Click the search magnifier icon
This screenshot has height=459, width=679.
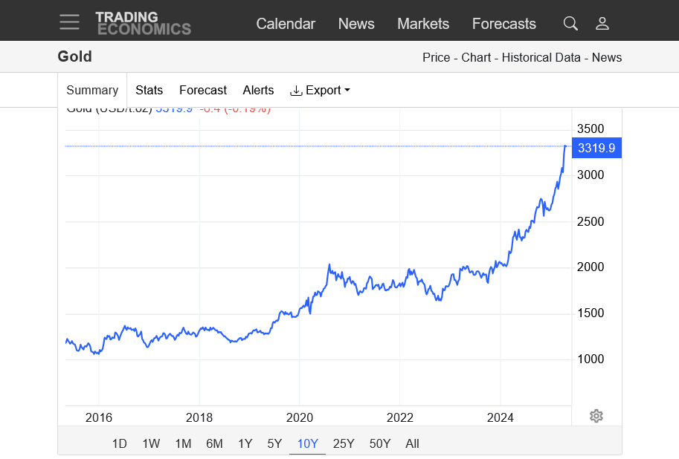[x=570, y=24]
